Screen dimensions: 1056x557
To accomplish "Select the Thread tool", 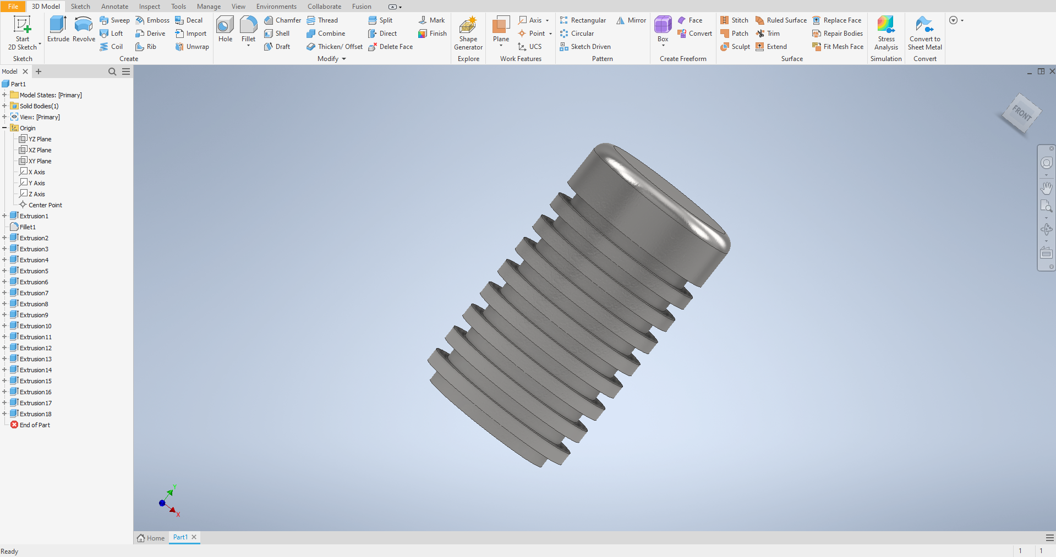I will [322, 20].
